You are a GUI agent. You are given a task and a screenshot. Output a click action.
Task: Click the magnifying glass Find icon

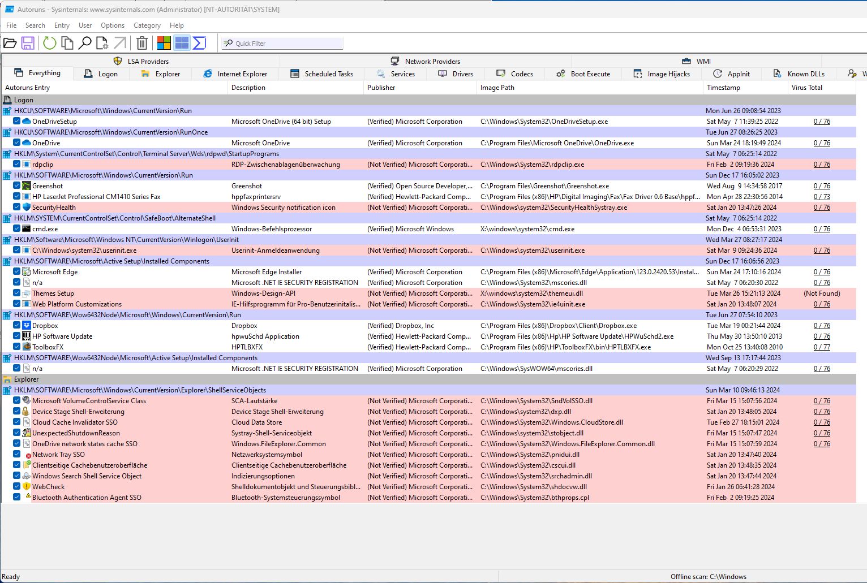pyautogui.click(x=85, y=43)
